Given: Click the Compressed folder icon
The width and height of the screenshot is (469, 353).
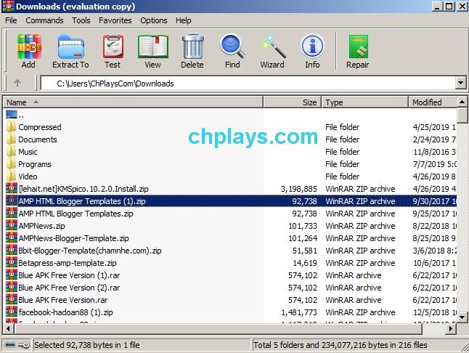Looking at the screenshot, I should pos(11,127).
